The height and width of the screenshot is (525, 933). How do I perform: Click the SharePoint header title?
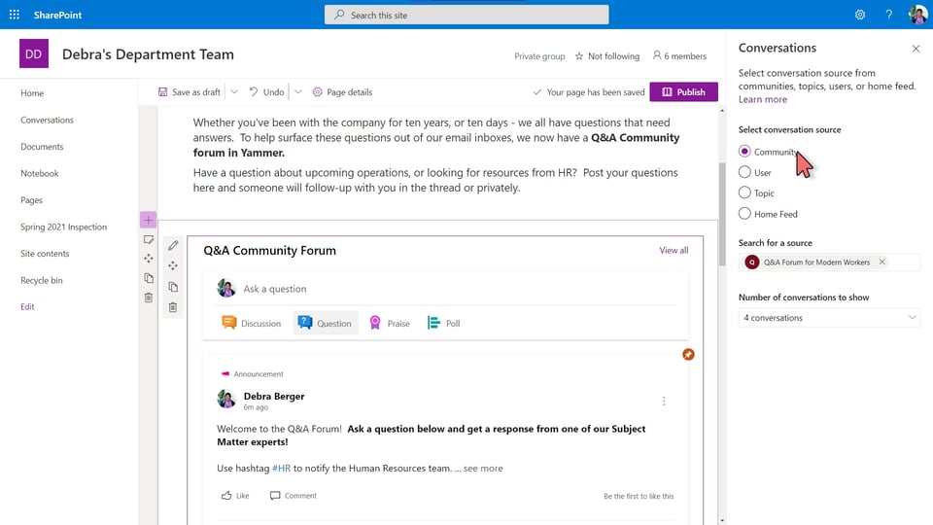57,15
